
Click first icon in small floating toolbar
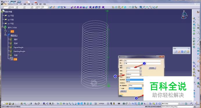[x=176, y=52]
